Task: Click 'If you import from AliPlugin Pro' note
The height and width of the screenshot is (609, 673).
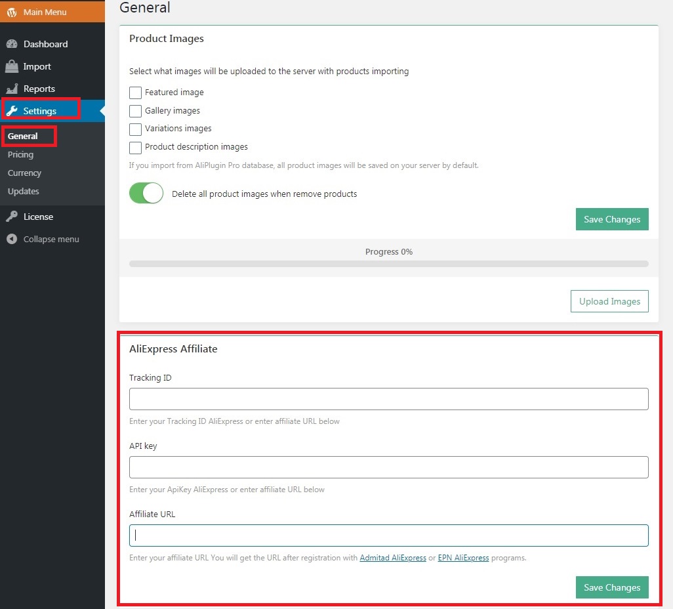Action: pos(304,165)
